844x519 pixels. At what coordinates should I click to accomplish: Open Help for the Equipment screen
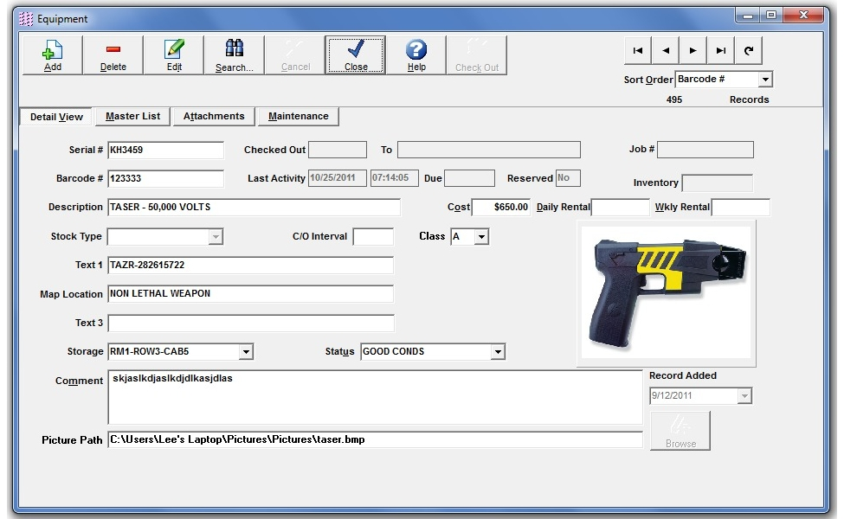click(x=416, y=54)
